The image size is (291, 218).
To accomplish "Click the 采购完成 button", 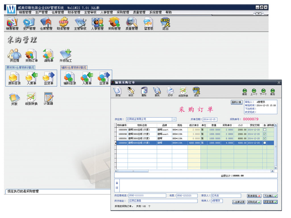I will tap(254, 202).
